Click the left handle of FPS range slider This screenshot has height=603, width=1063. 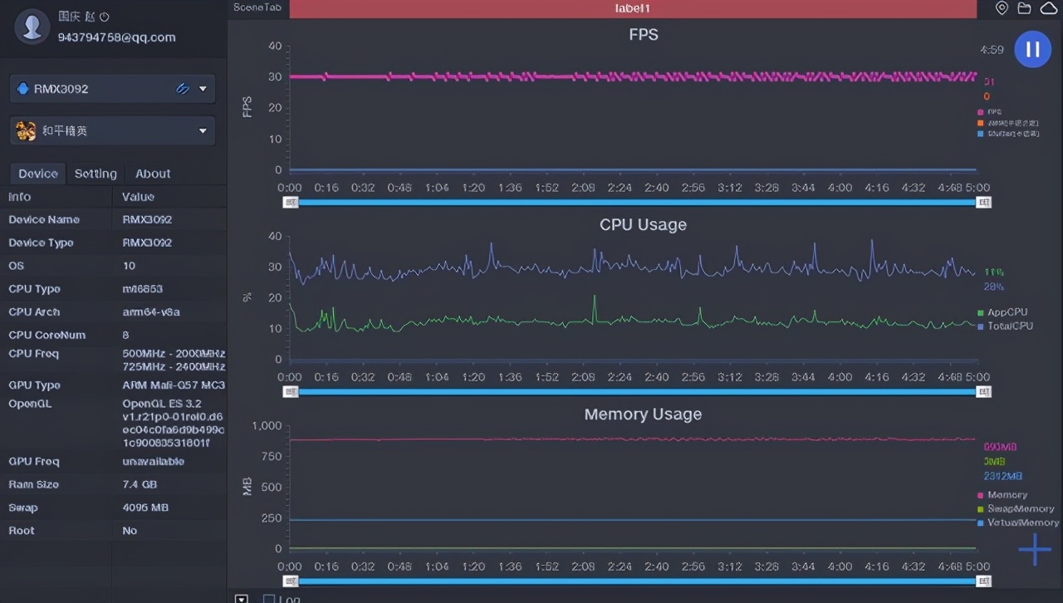[291, 202]
